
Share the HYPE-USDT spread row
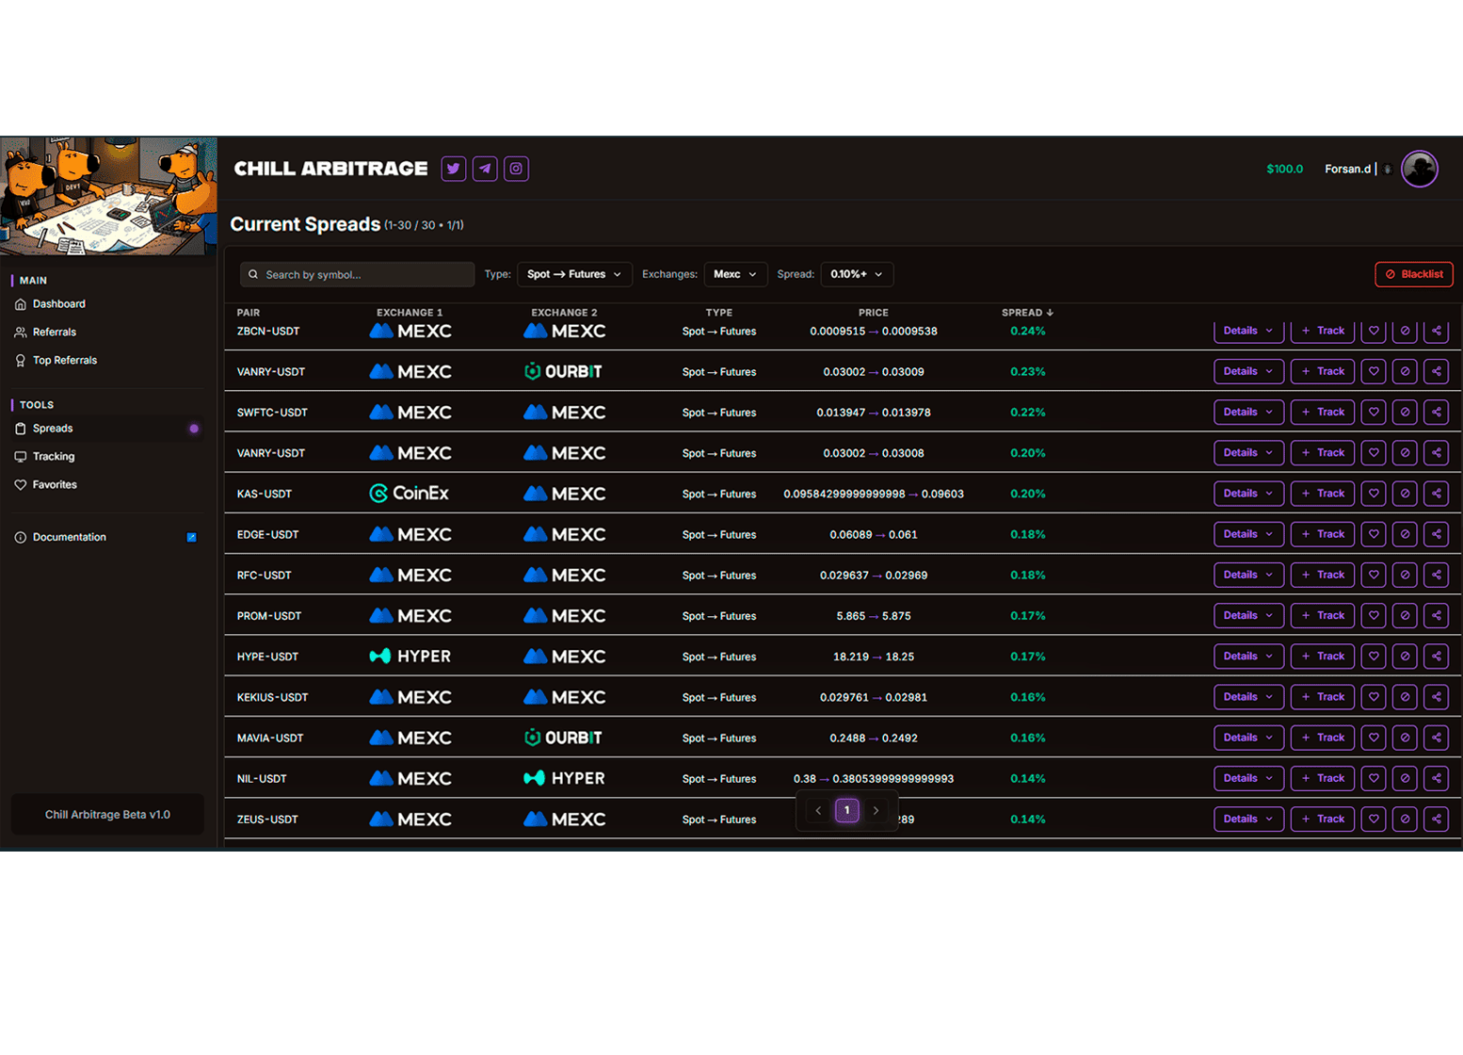click(x=1436, y=657)
